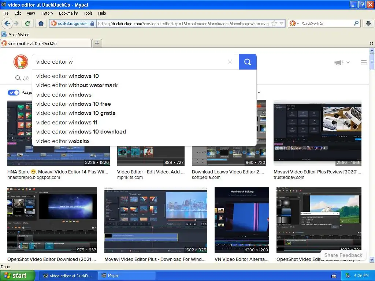Click the padlock site security icon
375x281 pixels.
tap(92, 23)
